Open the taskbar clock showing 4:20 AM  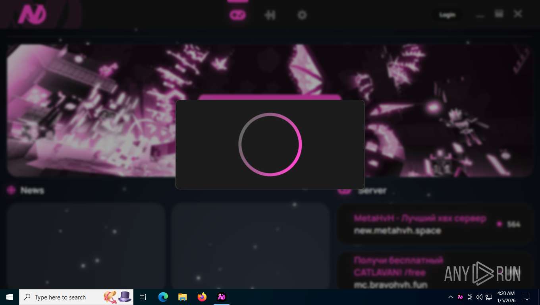click(x=506, y=297)
